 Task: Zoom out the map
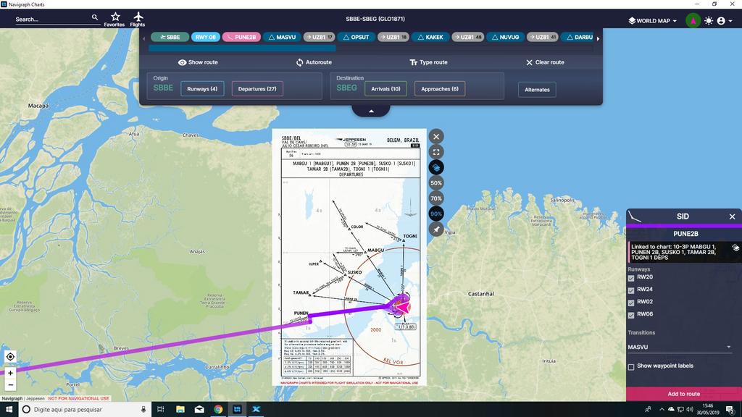(10, 385)
